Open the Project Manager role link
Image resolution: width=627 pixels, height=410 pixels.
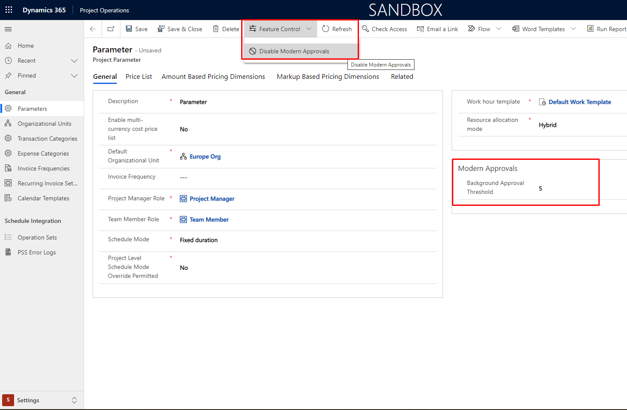pos(212,199)
